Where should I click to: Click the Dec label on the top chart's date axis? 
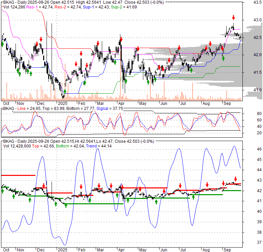pyautogui.click(x=41, y=104)
